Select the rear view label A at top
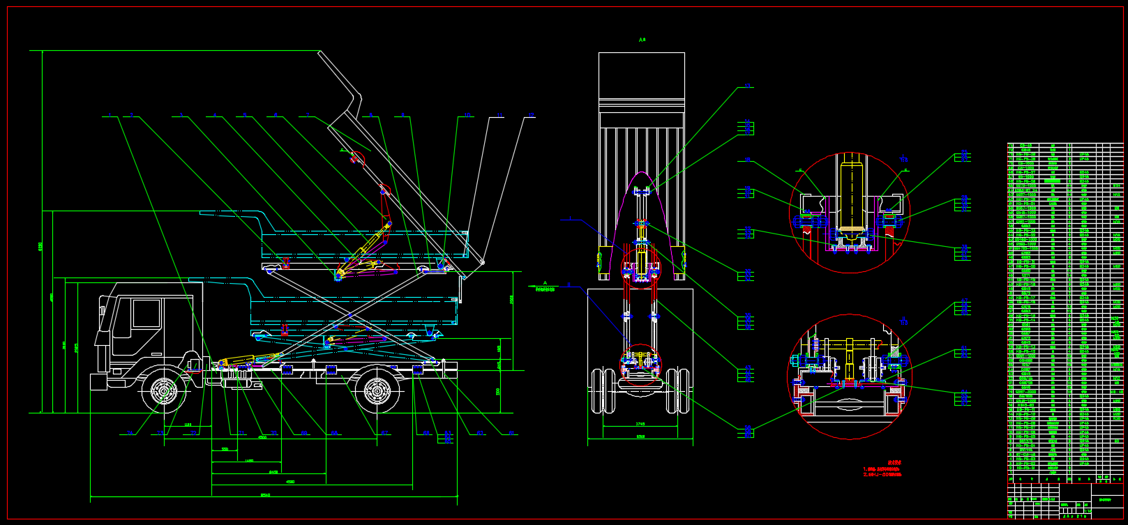 [642, 40]
